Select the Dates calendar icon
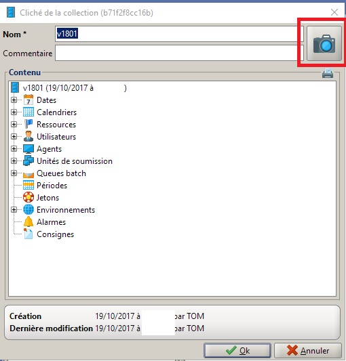The width and height of the screenshot is (346, 361). [x=28, y=100]
